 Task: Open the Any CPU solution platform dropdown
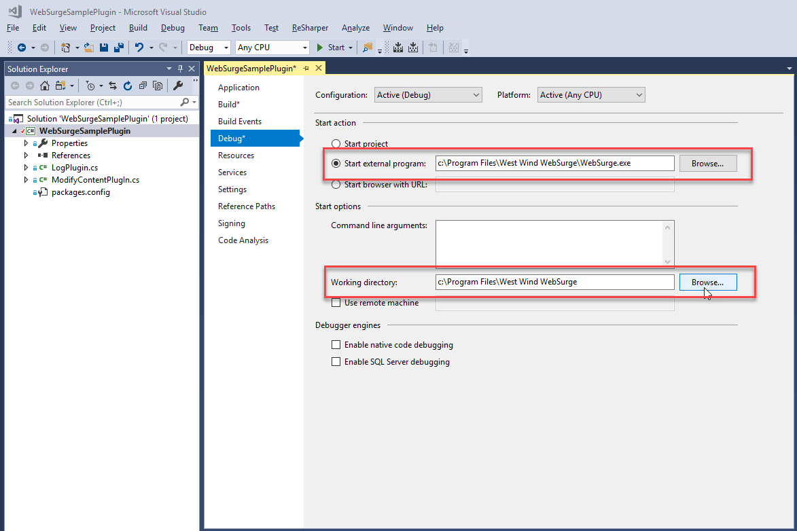(x=272, y=48)
